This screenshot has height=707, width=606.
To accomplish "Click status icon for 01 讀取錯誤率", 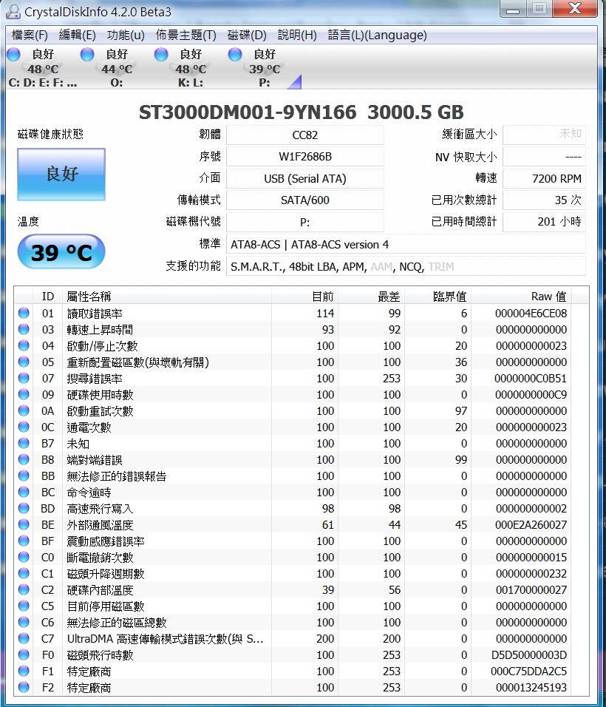I will pyautogui.click(x=24, y=313).
